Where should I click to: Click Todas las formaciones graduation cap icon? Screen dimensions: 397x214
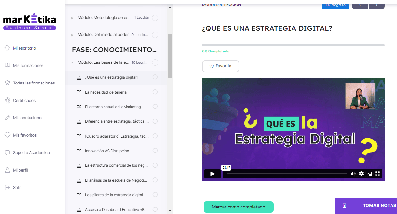coord(7,83)
